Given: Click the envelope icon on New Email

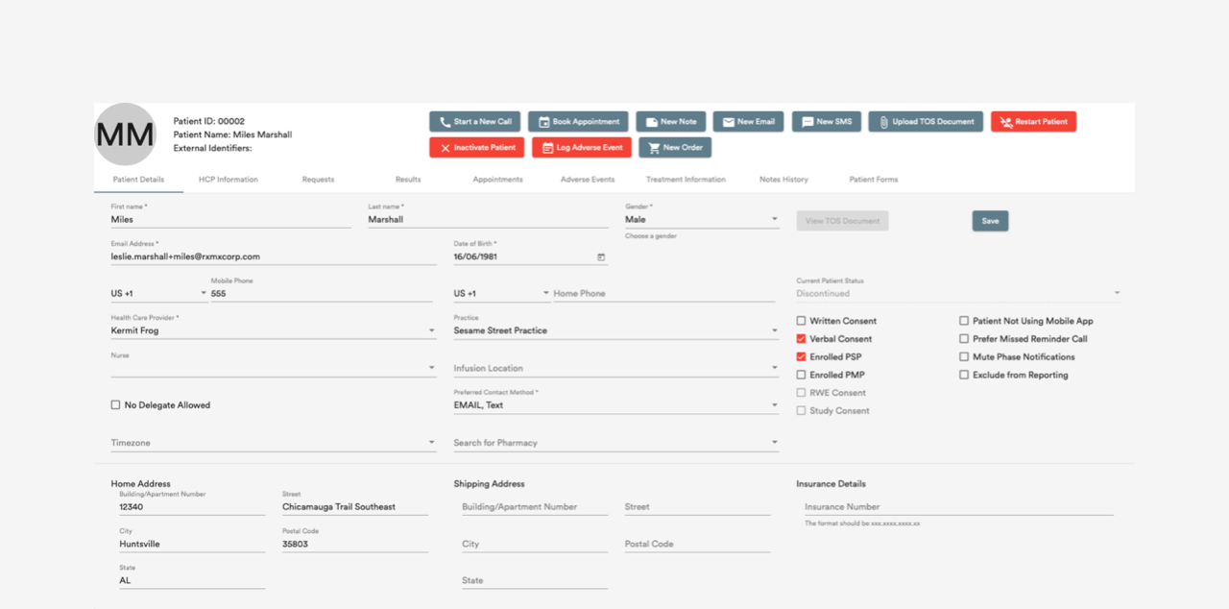Looking at the screenshot, I should pyautogui.click(x=729, y=122).
